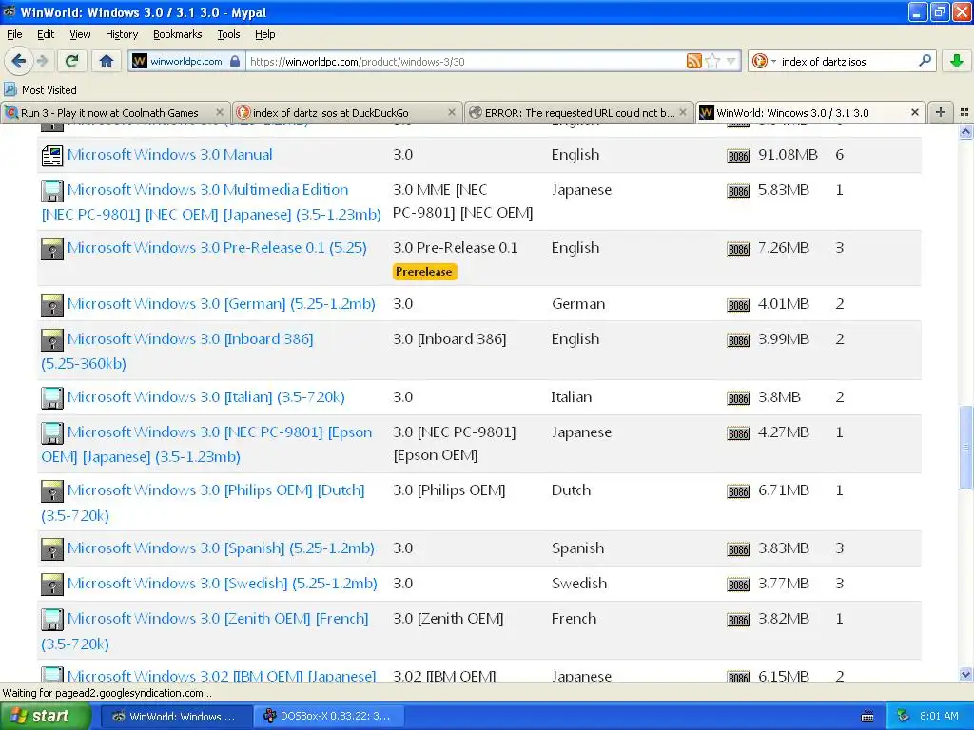Viewport: 974px width, 730px height.
Task: Open the Help menu
Action: pyautogui.click(x=264, y=34)
